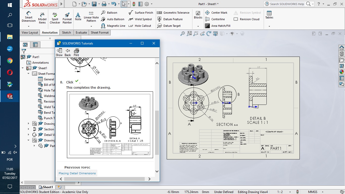Apply Area Hatch/Fill
This screenshot has height=194, width=345.
218,26
